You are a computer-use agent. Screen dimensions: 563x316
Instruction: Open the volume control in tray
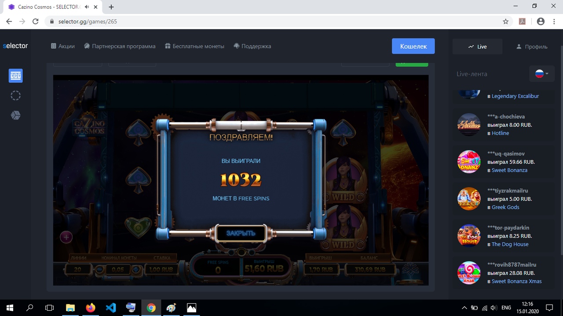coord(494,308)
